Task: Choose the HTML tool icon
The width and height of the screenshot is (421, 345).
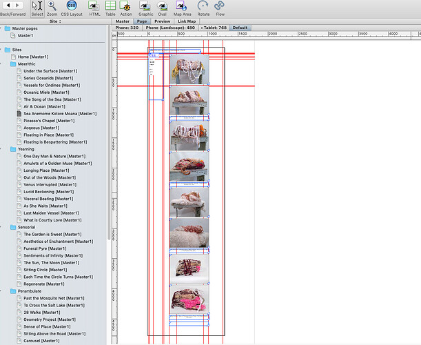Action: click(x=94, y=8)
